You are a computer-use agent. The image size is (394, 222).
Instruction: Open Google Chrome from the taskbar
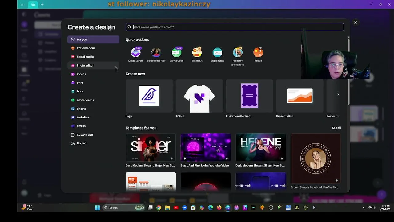point(159,208)
